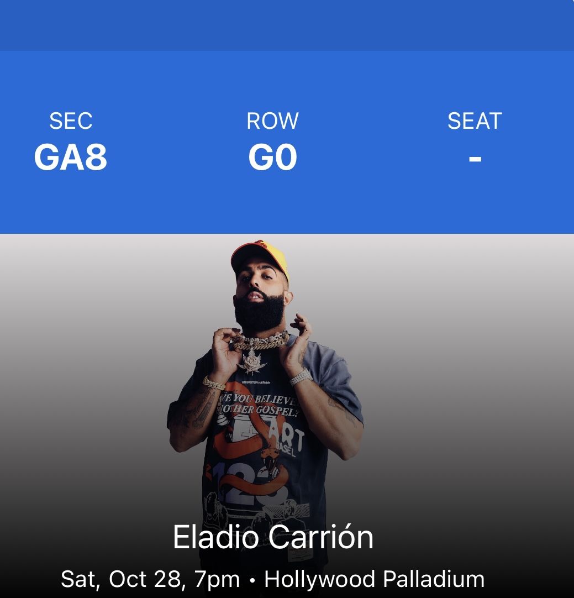Click the chain necklace in the photo
This screenshot has width=574, height=598.
(261, 341)
